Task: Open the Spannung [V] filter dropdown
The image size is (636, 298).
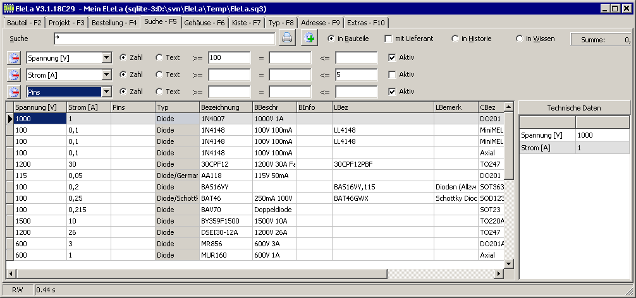Action: 106,58
